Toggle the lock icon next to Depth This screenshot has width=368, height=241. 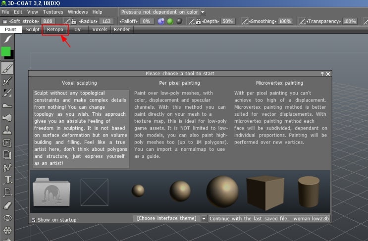pos(198,21)
